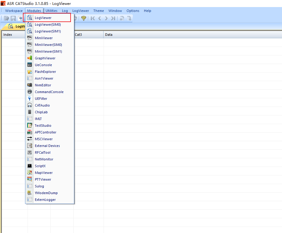Click the UeConsole terminal icon

(x=30, y=65)
